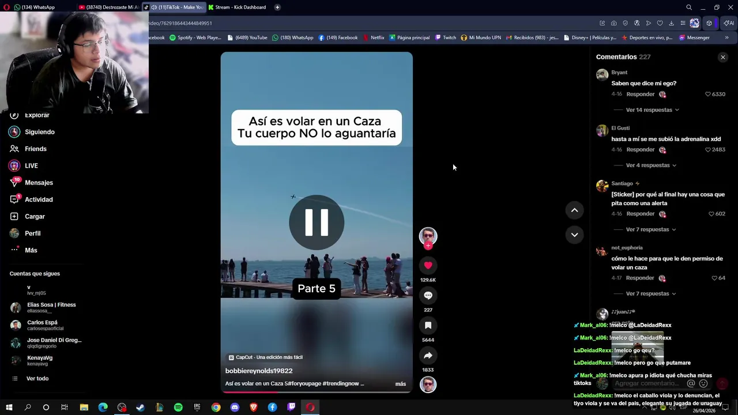738x415 pixels.
Task: Open Steam from the taskbar
Action: tap(140, 408)
